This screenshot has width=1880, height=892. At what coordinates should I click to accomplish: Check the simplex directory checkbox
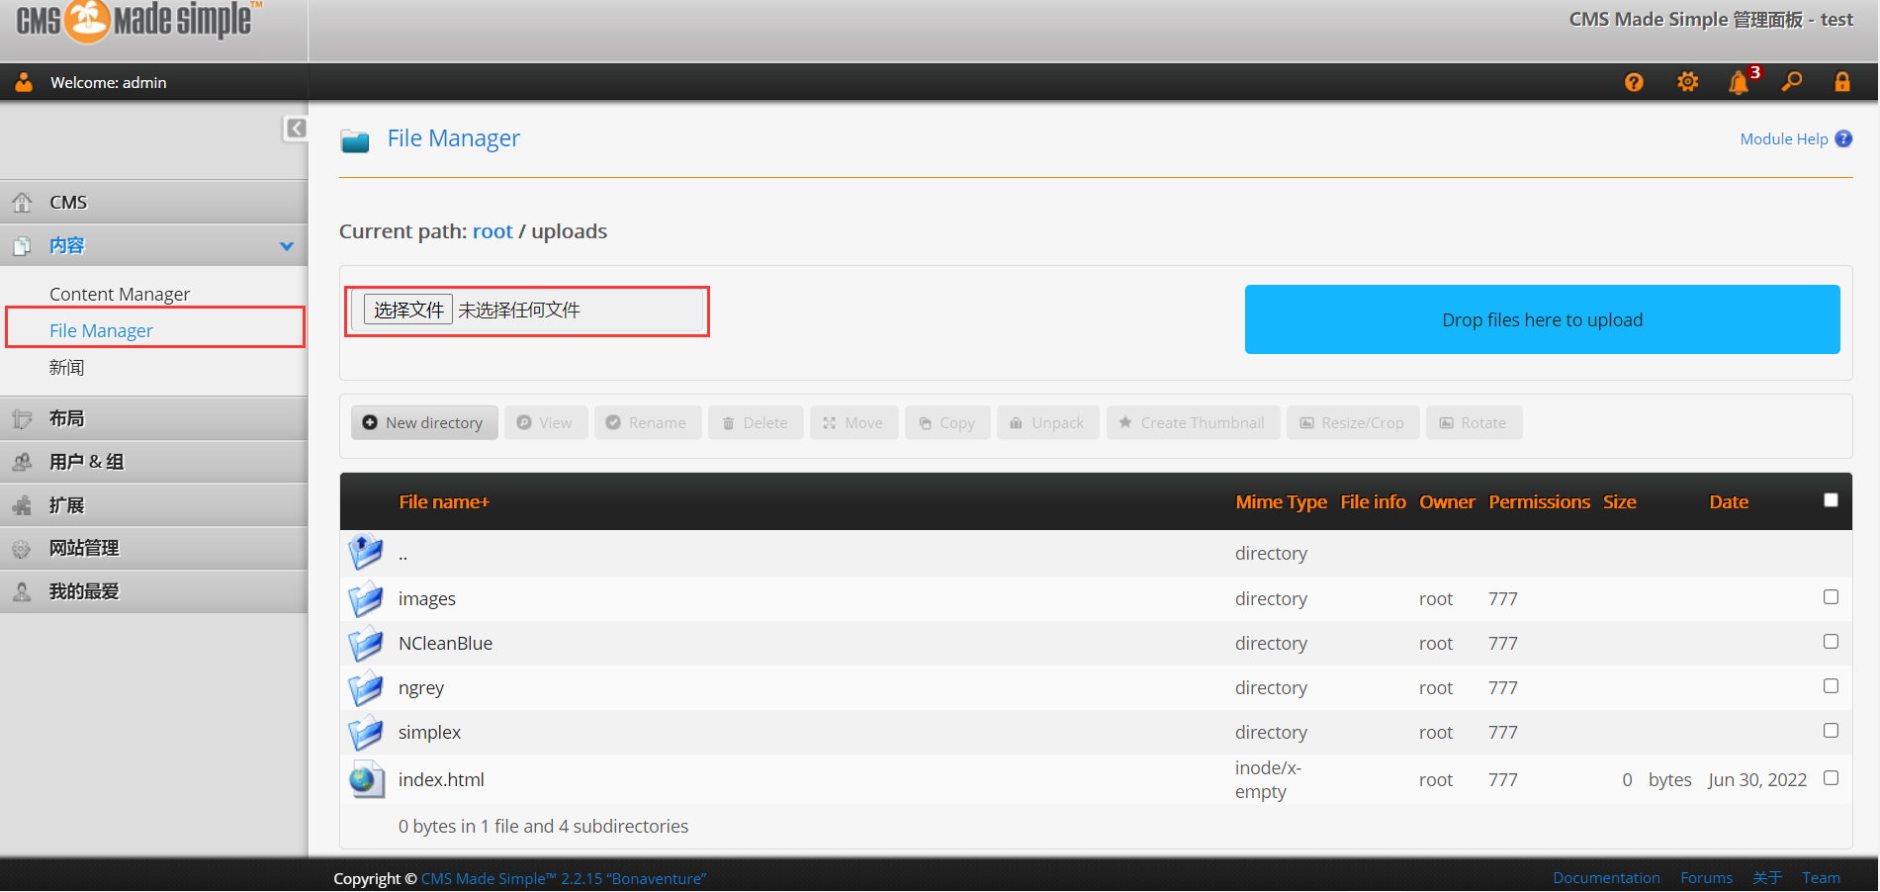(1831, 731)
